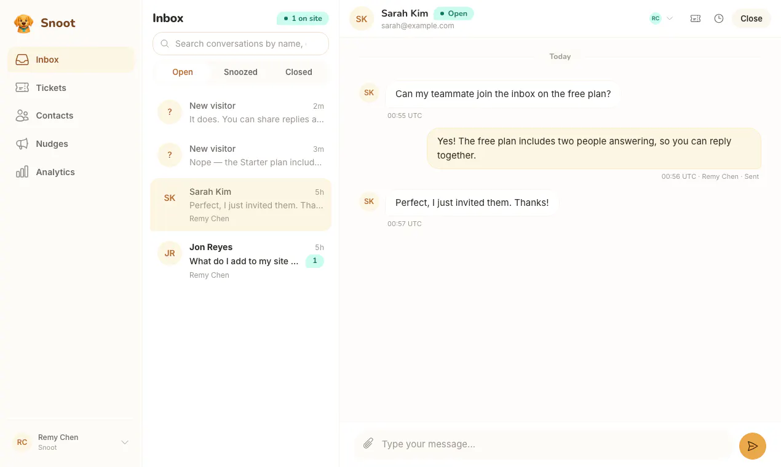The width and height of the screenshot is (781, 467).
Task: Click the ticket icon in the chat header
Action: pyautogui.click(x=696, y=18)
